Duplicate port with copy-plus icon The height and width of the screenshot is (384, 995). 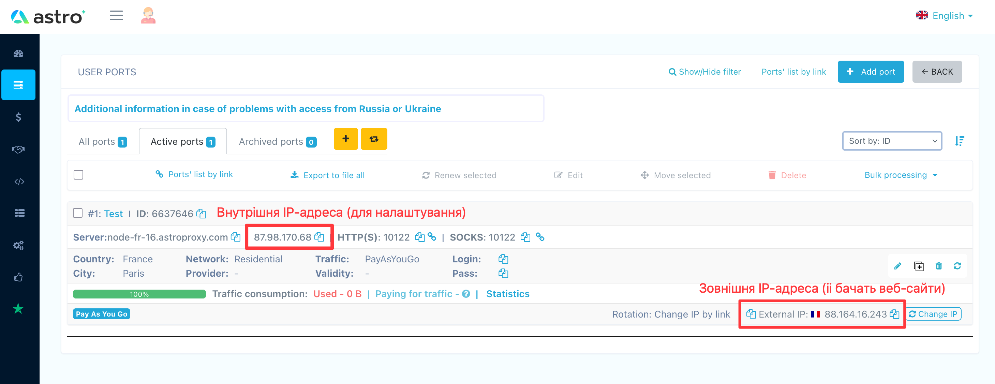point(919,266)
